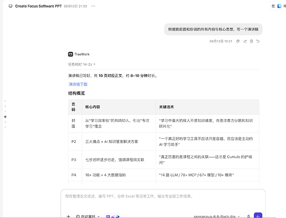Expand the 任务耗时 1m 2s details

point(81,65)
